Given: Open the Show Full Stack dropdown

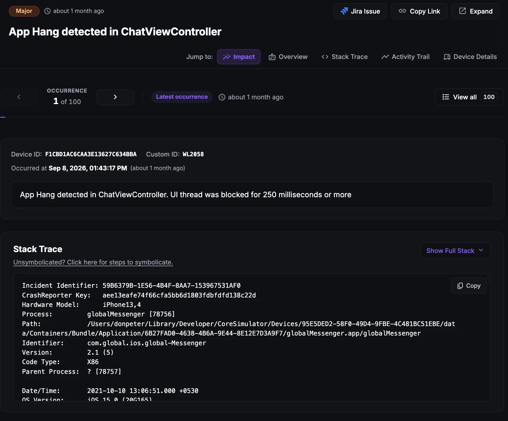Looking at the screenshot, I should pyautogui.click(x=455, y=251).
